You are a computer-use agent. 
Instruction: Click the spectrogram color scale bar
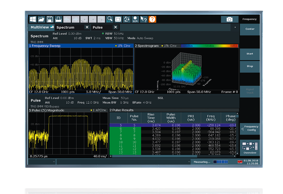click(x=209, y=46)
